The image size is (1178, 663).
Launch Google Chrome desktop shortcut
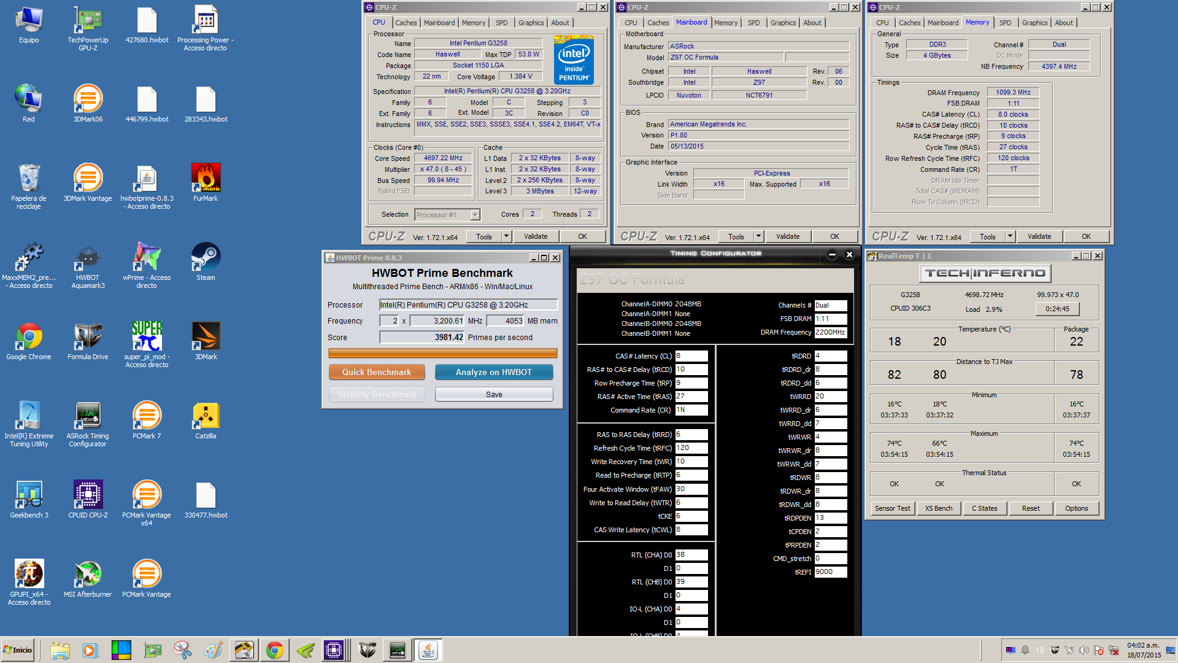[29, 341]
